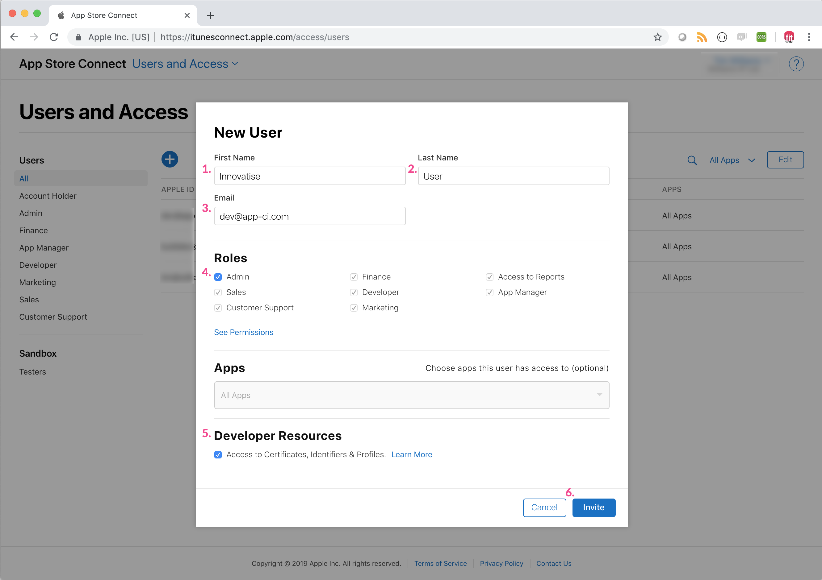Open Testers under Sandbox
Image resolution: width=822 pixels, height=580 pixels.
[33, 372]
